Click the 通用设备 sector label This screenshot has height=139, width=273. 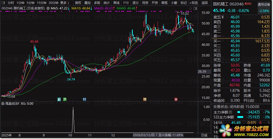click(x=264, y=4)
